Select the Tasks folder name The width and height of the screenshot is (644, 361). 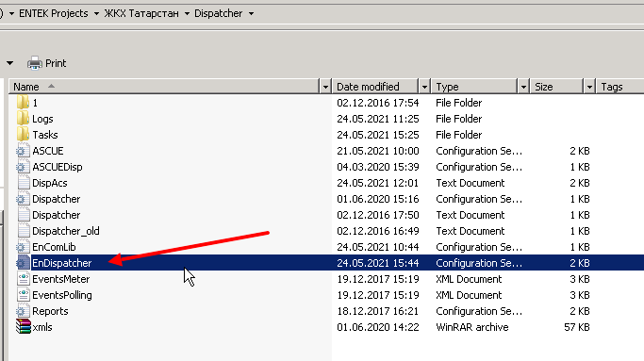tap(45, 135)
